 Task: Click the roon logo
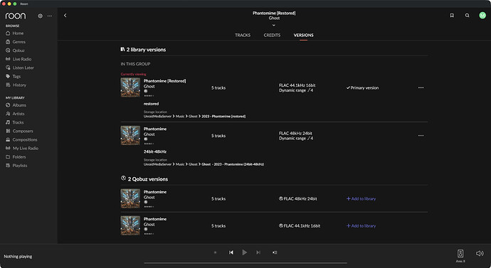tap(16, 16)
